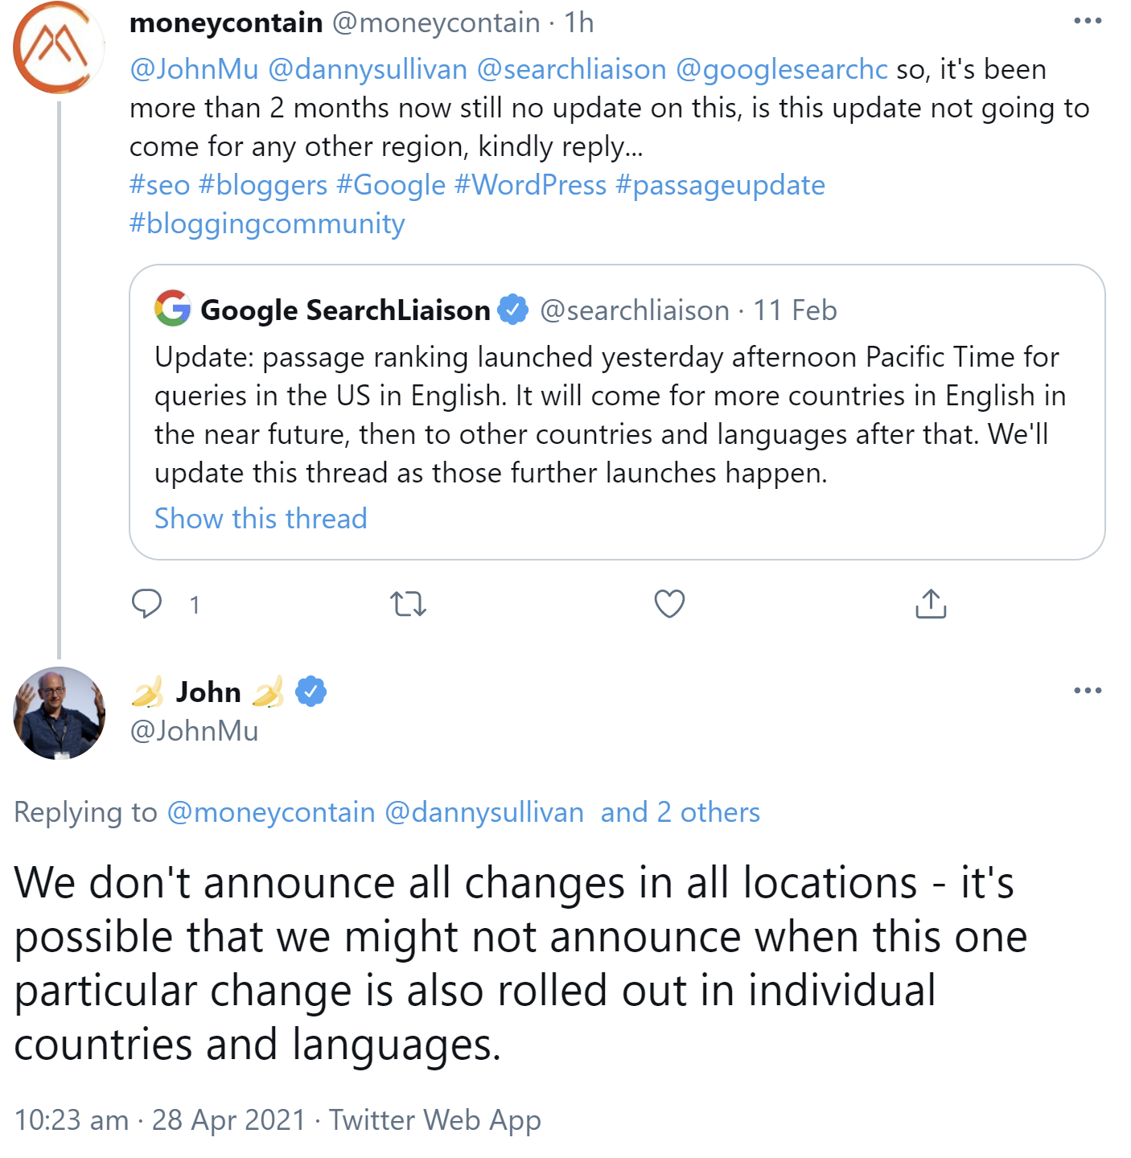Screen dimensions: 1131x1158
Task: Click the Google logo in quoted tweet
Action: click(x=173, y=309)
